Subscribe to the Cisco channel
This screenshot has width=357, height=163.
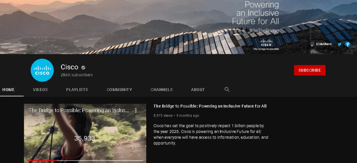click(310, 70)
